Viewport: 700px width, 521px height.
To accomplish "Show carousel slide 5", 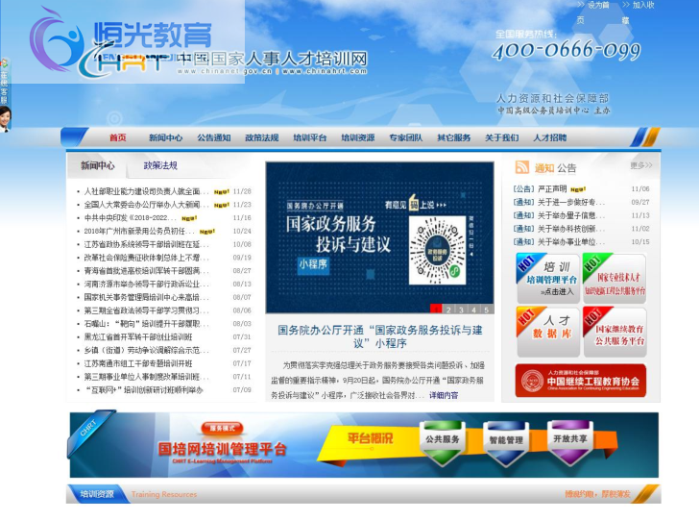I will (x=486, y=309).
